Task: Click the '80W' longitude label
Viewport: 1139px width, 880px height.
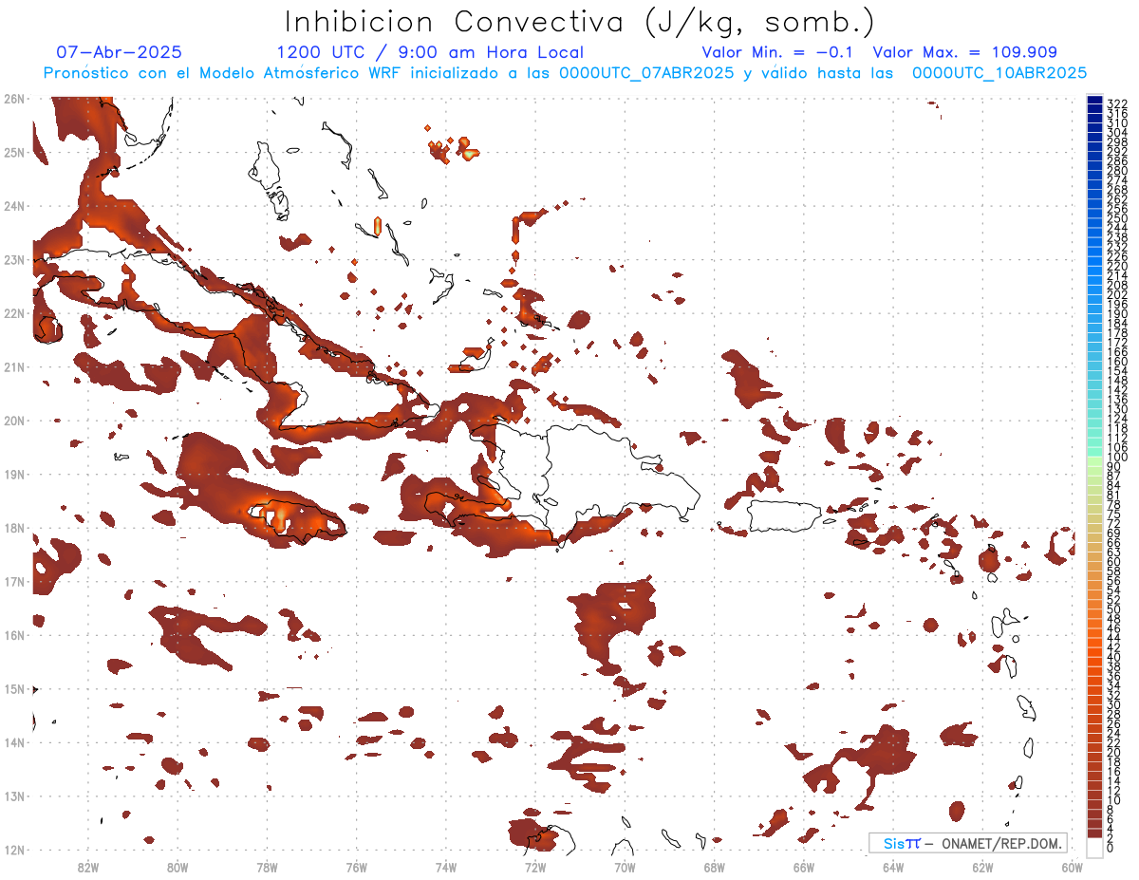Action: point(177,866)
